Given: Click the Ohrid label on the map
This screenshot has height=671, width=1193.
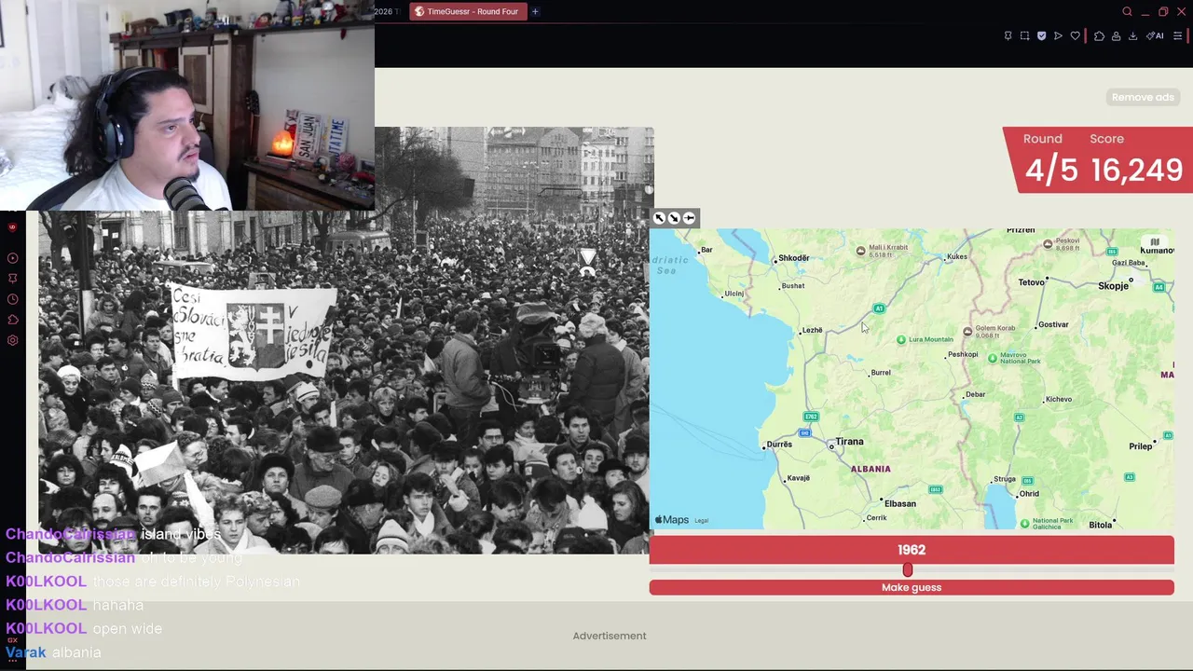Looking at the screenshot, I should pyautogui.click(x=1029, y=494).
